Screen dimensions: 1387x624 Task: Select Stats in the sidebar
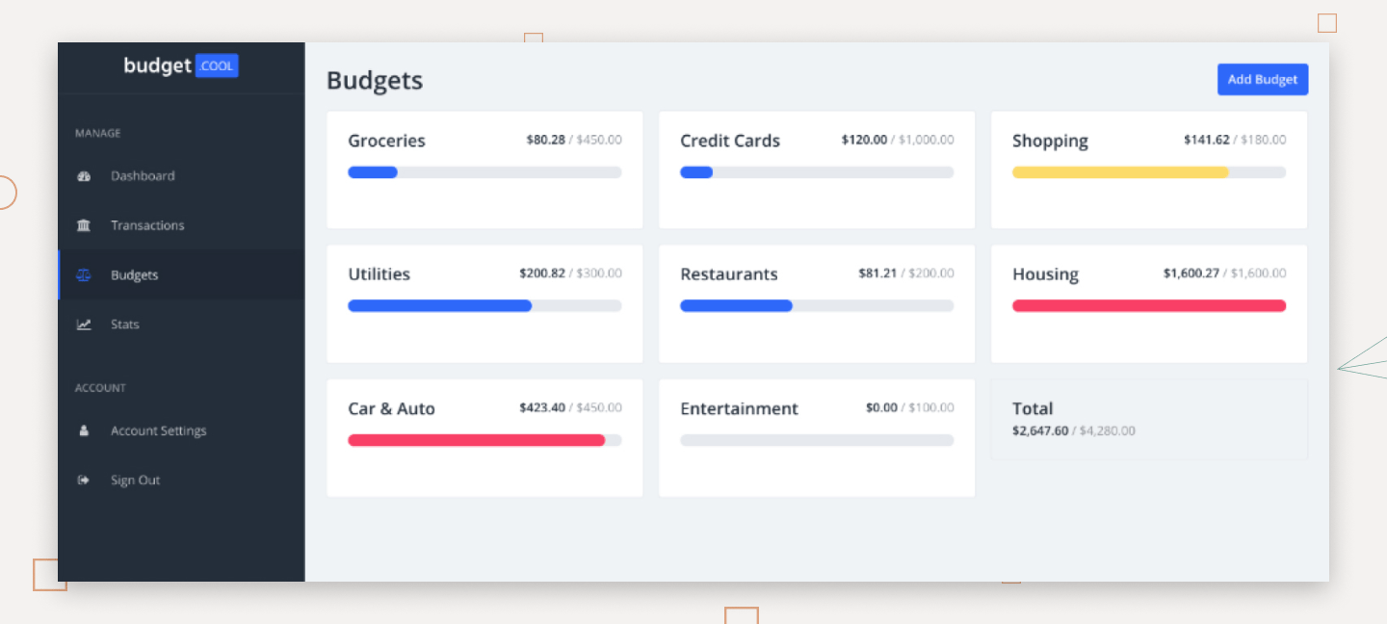pyautogui.click(x=125, y=325)
